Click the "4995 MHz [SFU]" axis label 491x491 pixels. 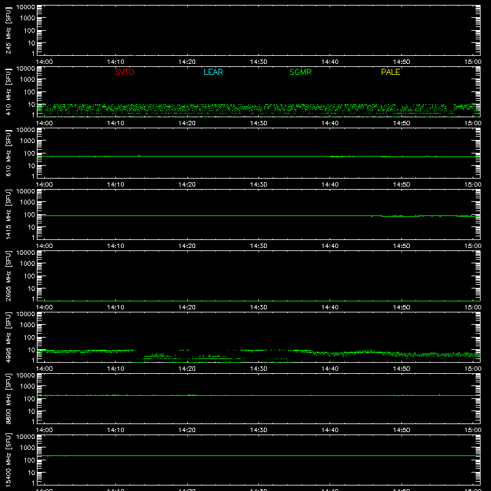tap(9, 337)
